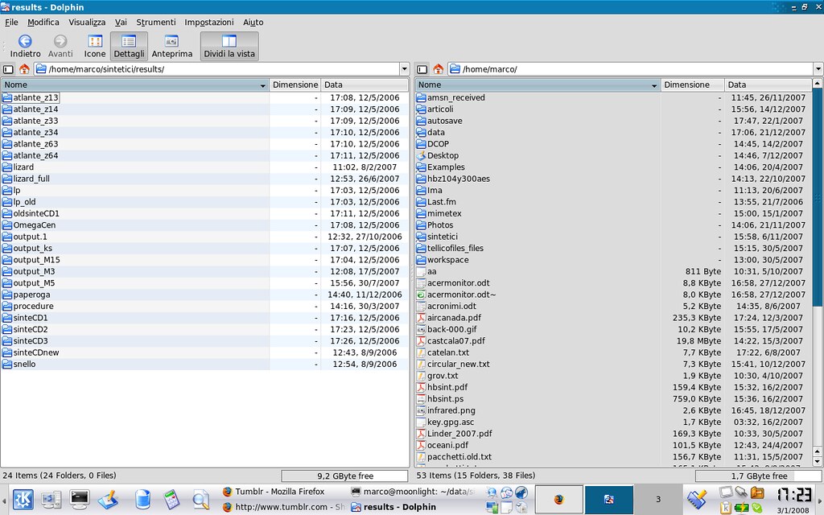Click the 9,2 GByte free space bar
Viewport: 824px width, 515px height.
(x=344, y=476)
